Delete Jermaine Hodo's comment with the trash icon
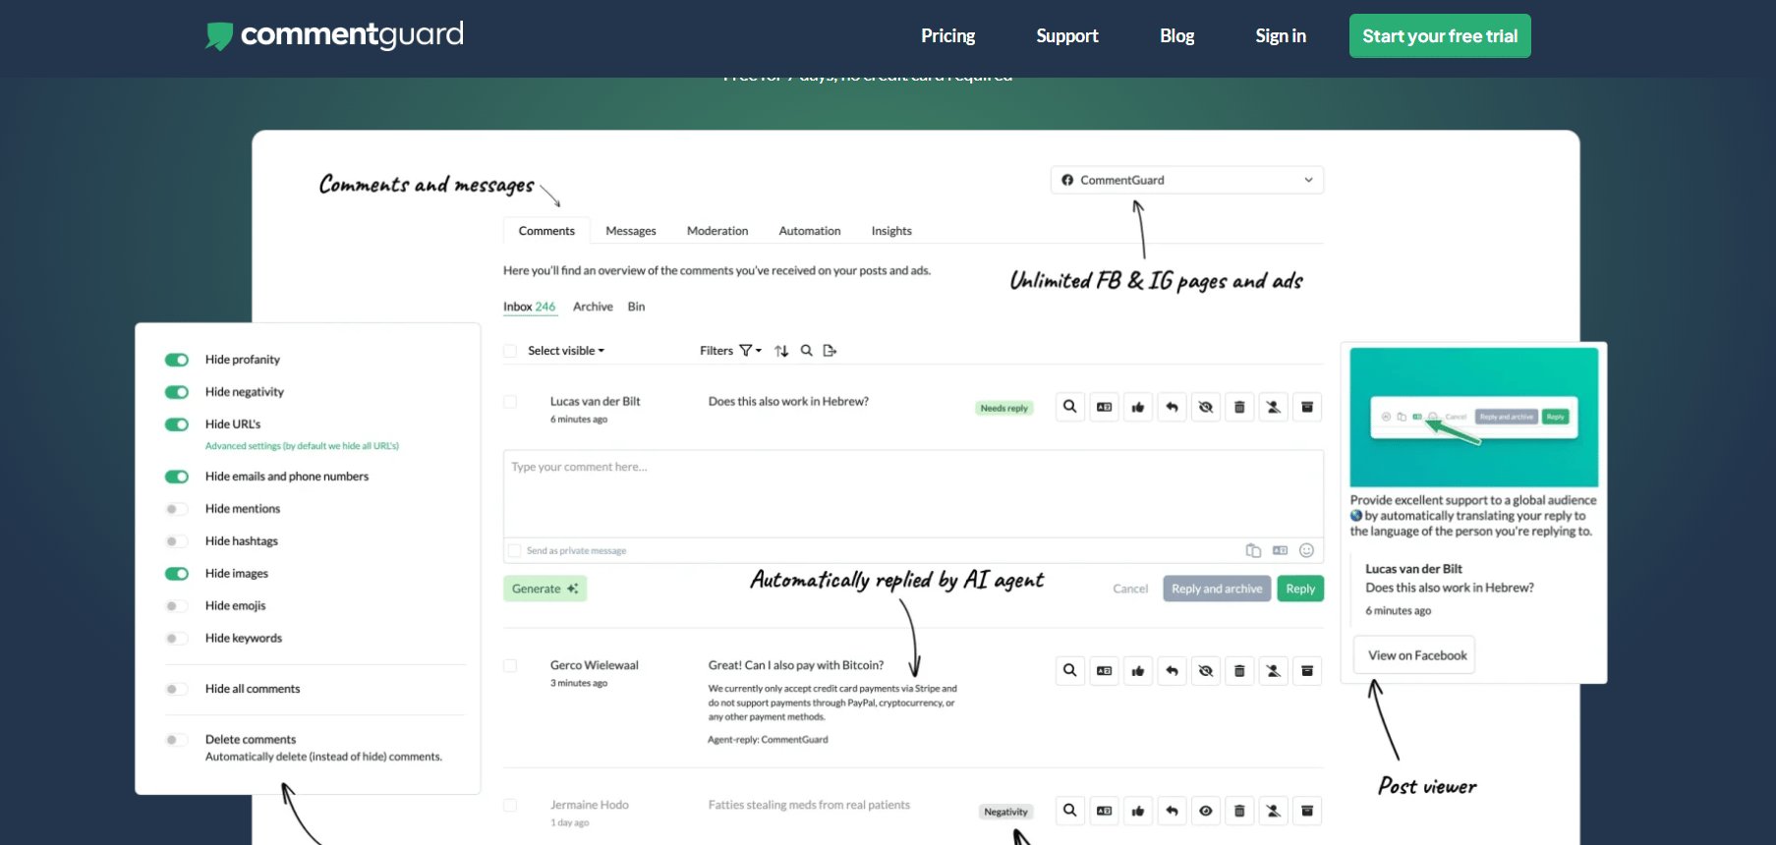Viewport: 1776px width, 845px height. 1239,811
